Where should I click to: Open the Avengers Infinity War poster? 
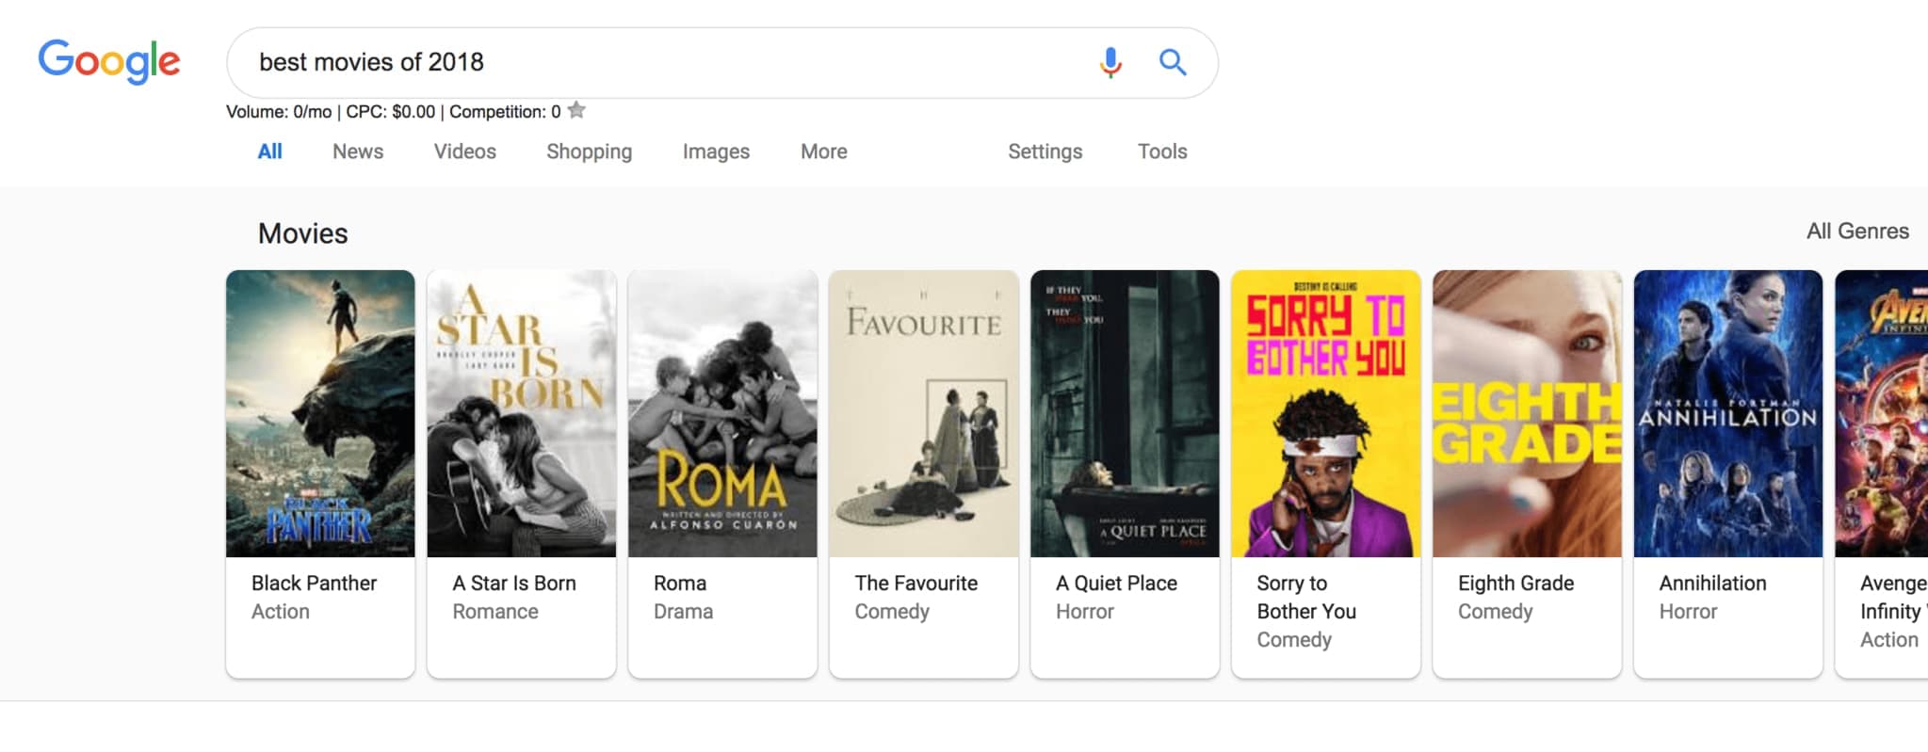point(1882,413)
